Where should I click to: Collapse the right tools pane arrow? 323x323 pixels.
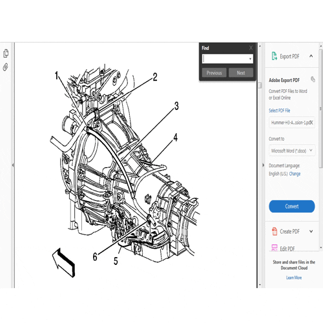pyautogui.click(x=263, y=165)
